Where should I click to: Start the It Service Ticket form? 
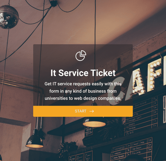coord(83,111)
